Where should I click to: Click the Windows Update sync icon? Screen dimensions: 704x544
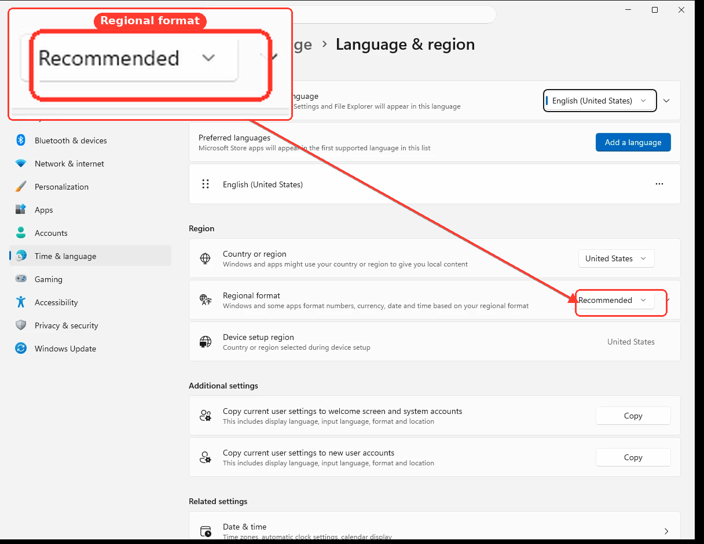click(21, 349)
